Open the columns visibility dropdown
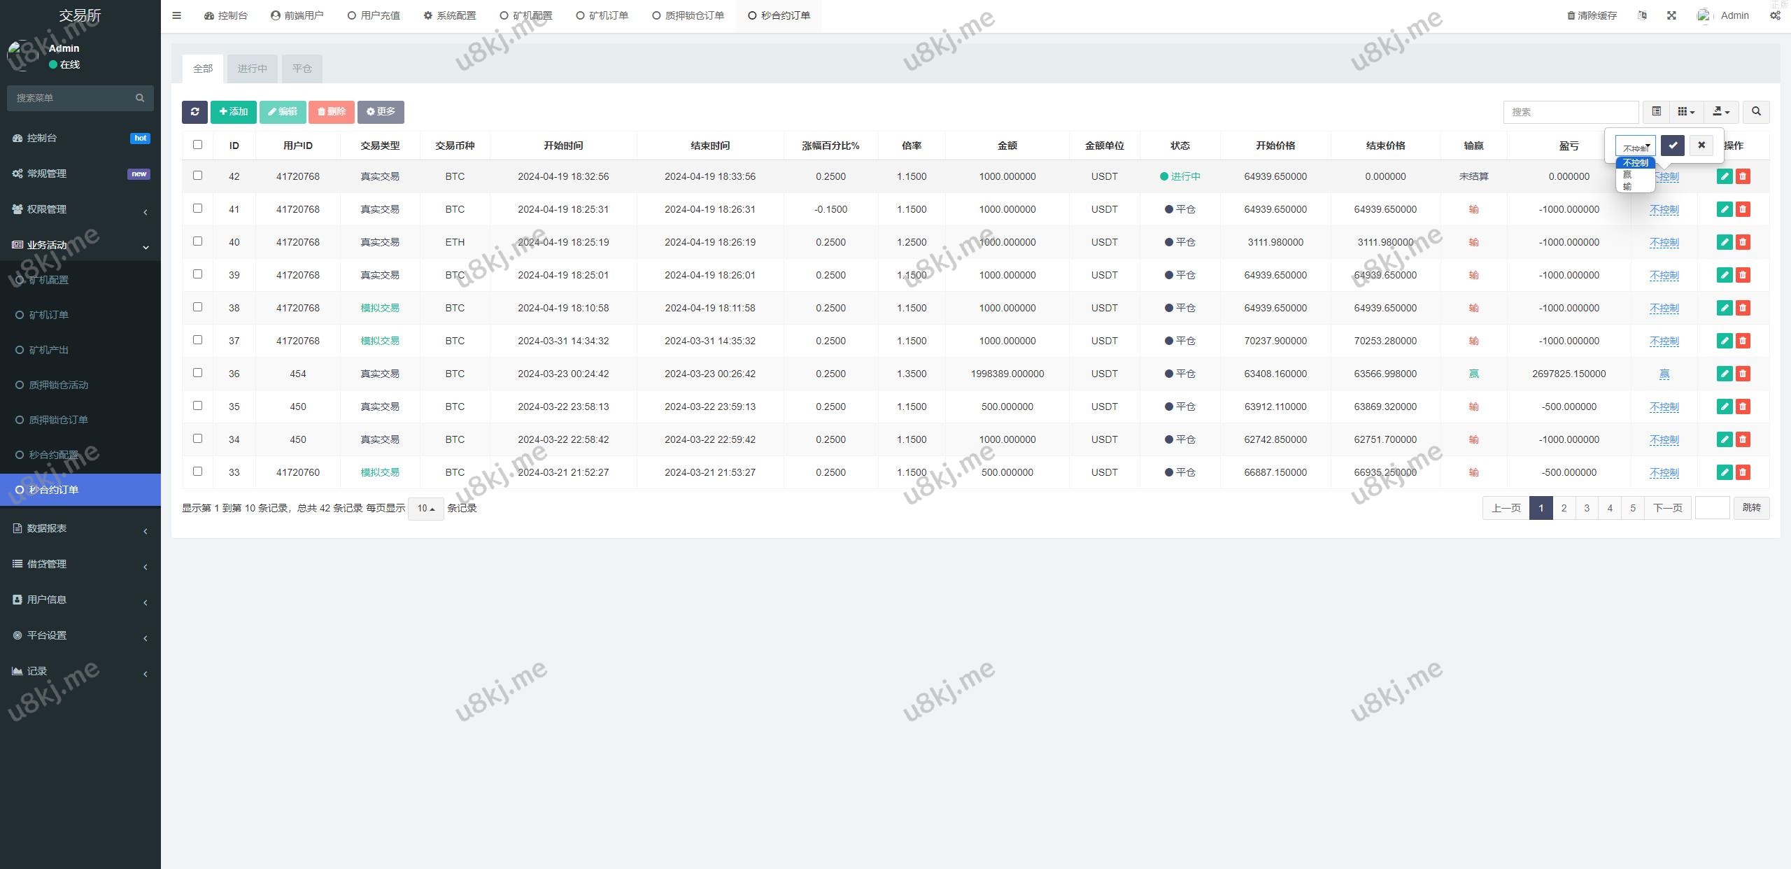 point(1686,112)
